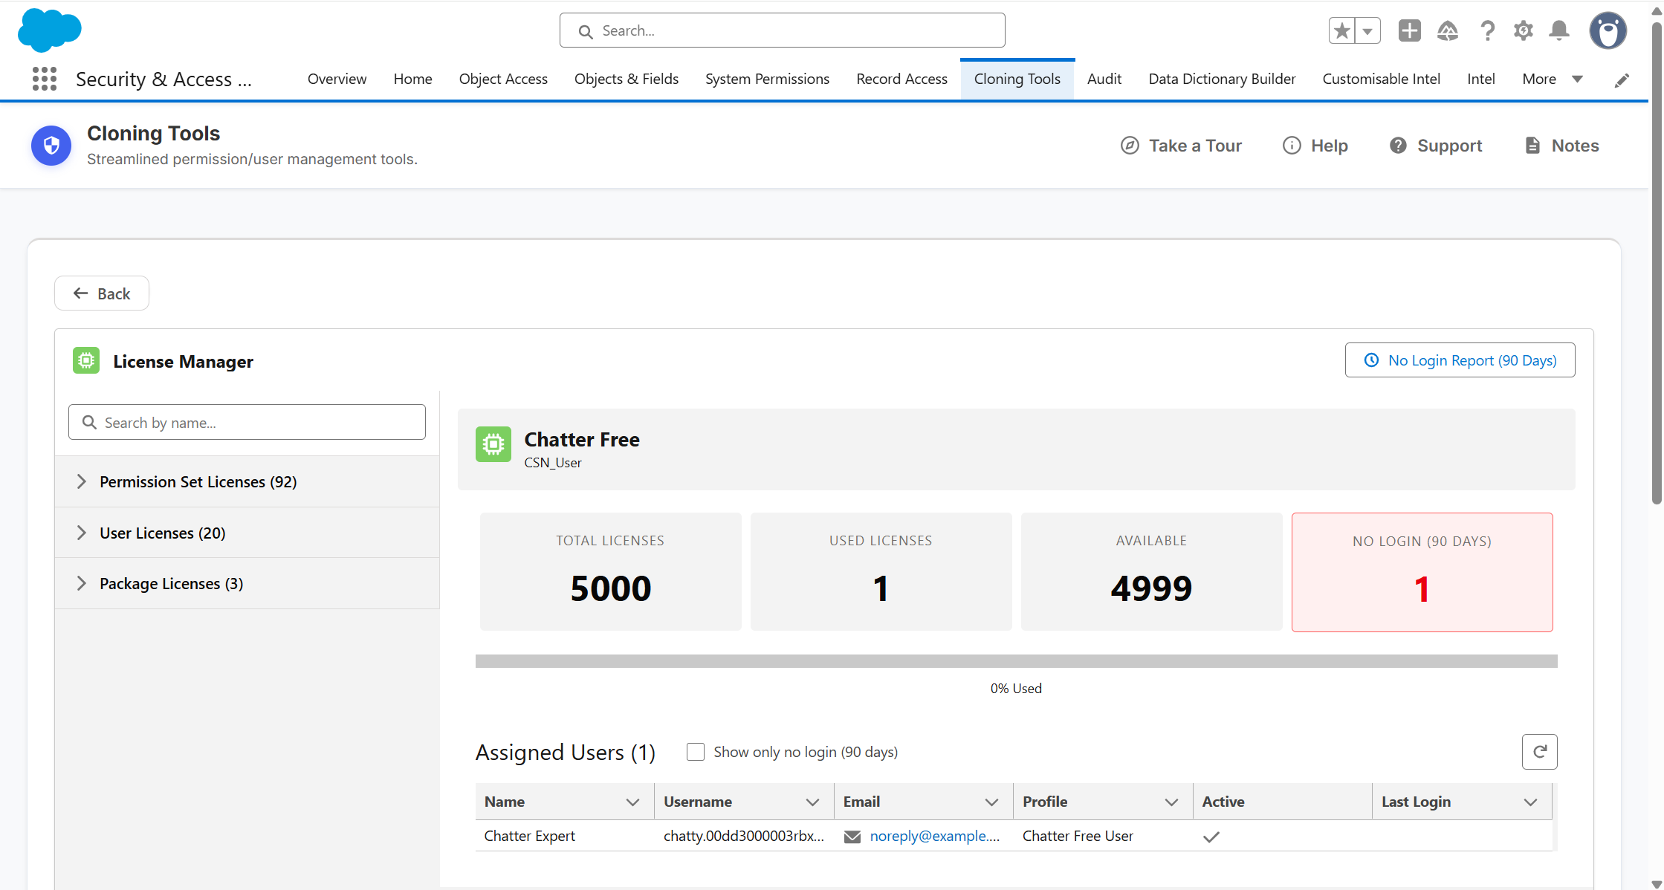Open the Email column menu chevron
The image size is (1664, 890).
click(x=991, y=802)
